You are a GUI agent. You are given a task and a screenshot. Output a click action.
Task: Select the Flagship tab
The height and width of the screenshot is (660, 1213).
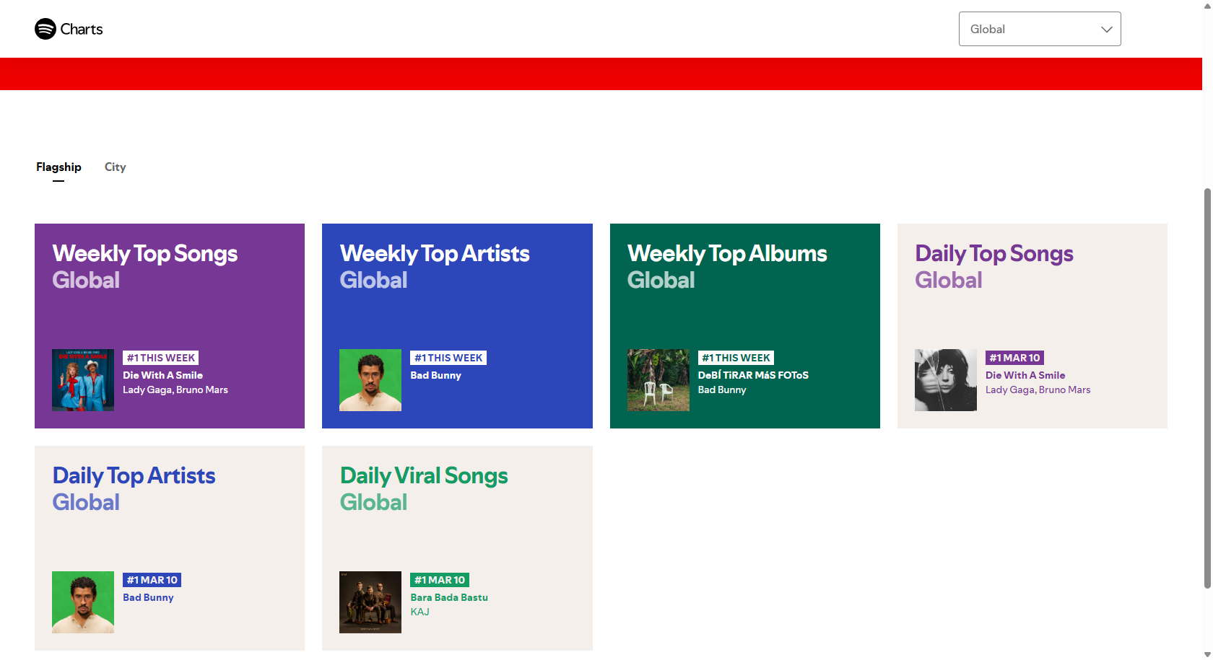[58, 167]
